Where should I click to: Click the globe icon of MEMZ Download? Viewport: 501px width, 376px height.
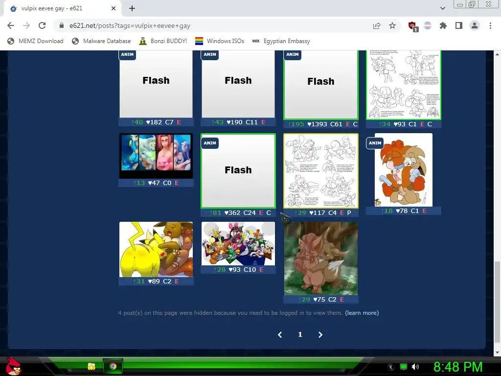click(11, 41)
